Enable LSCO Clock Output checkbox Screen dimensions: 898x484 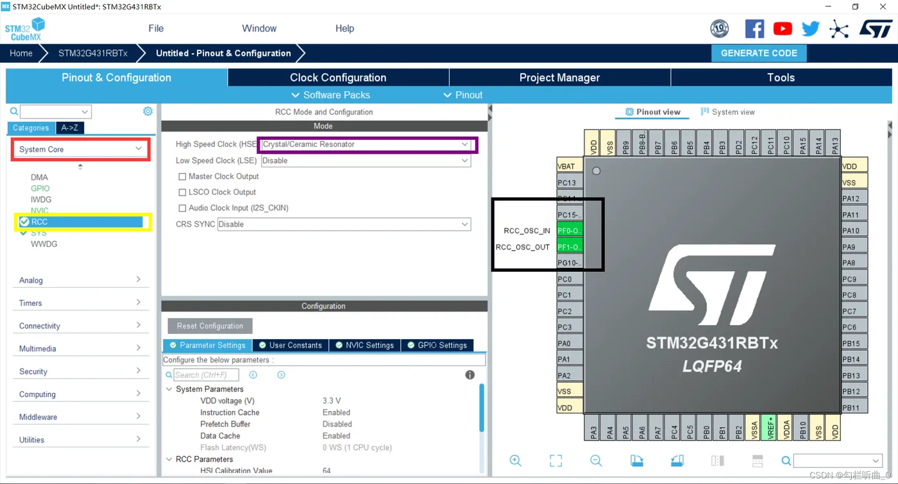pos(182,192)
